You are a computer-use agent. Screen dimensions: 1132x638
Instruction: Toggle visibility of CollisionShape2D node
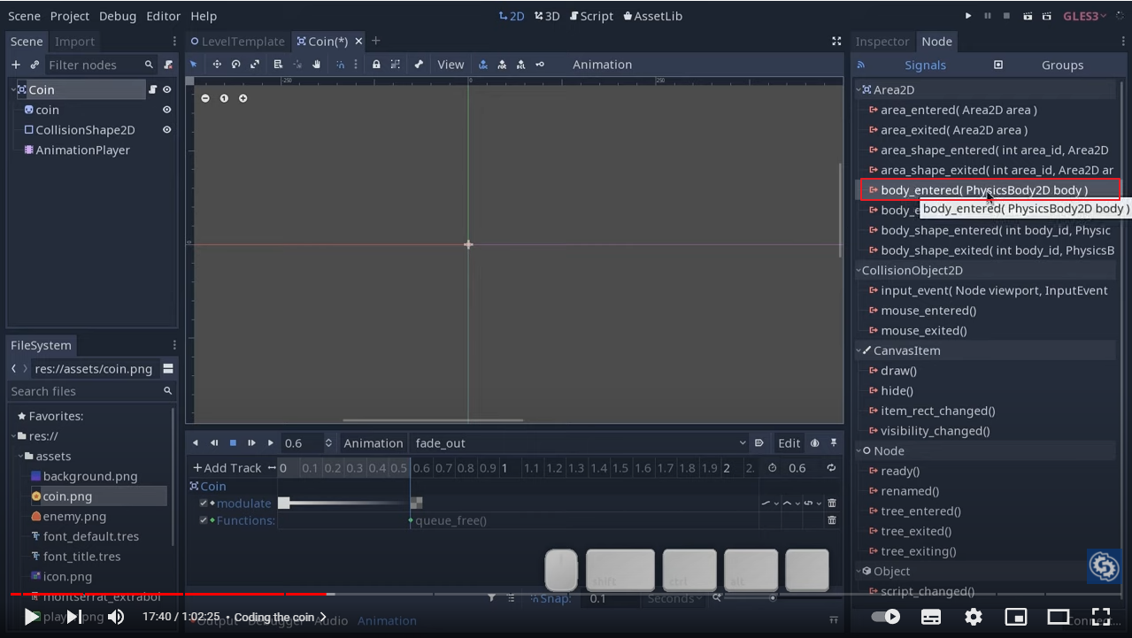coord(166,130)
